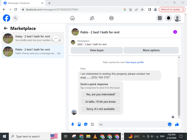Viewport: 187px width, 140px height.
Task: Click the Windows taskbar search box
Action: 35,137
